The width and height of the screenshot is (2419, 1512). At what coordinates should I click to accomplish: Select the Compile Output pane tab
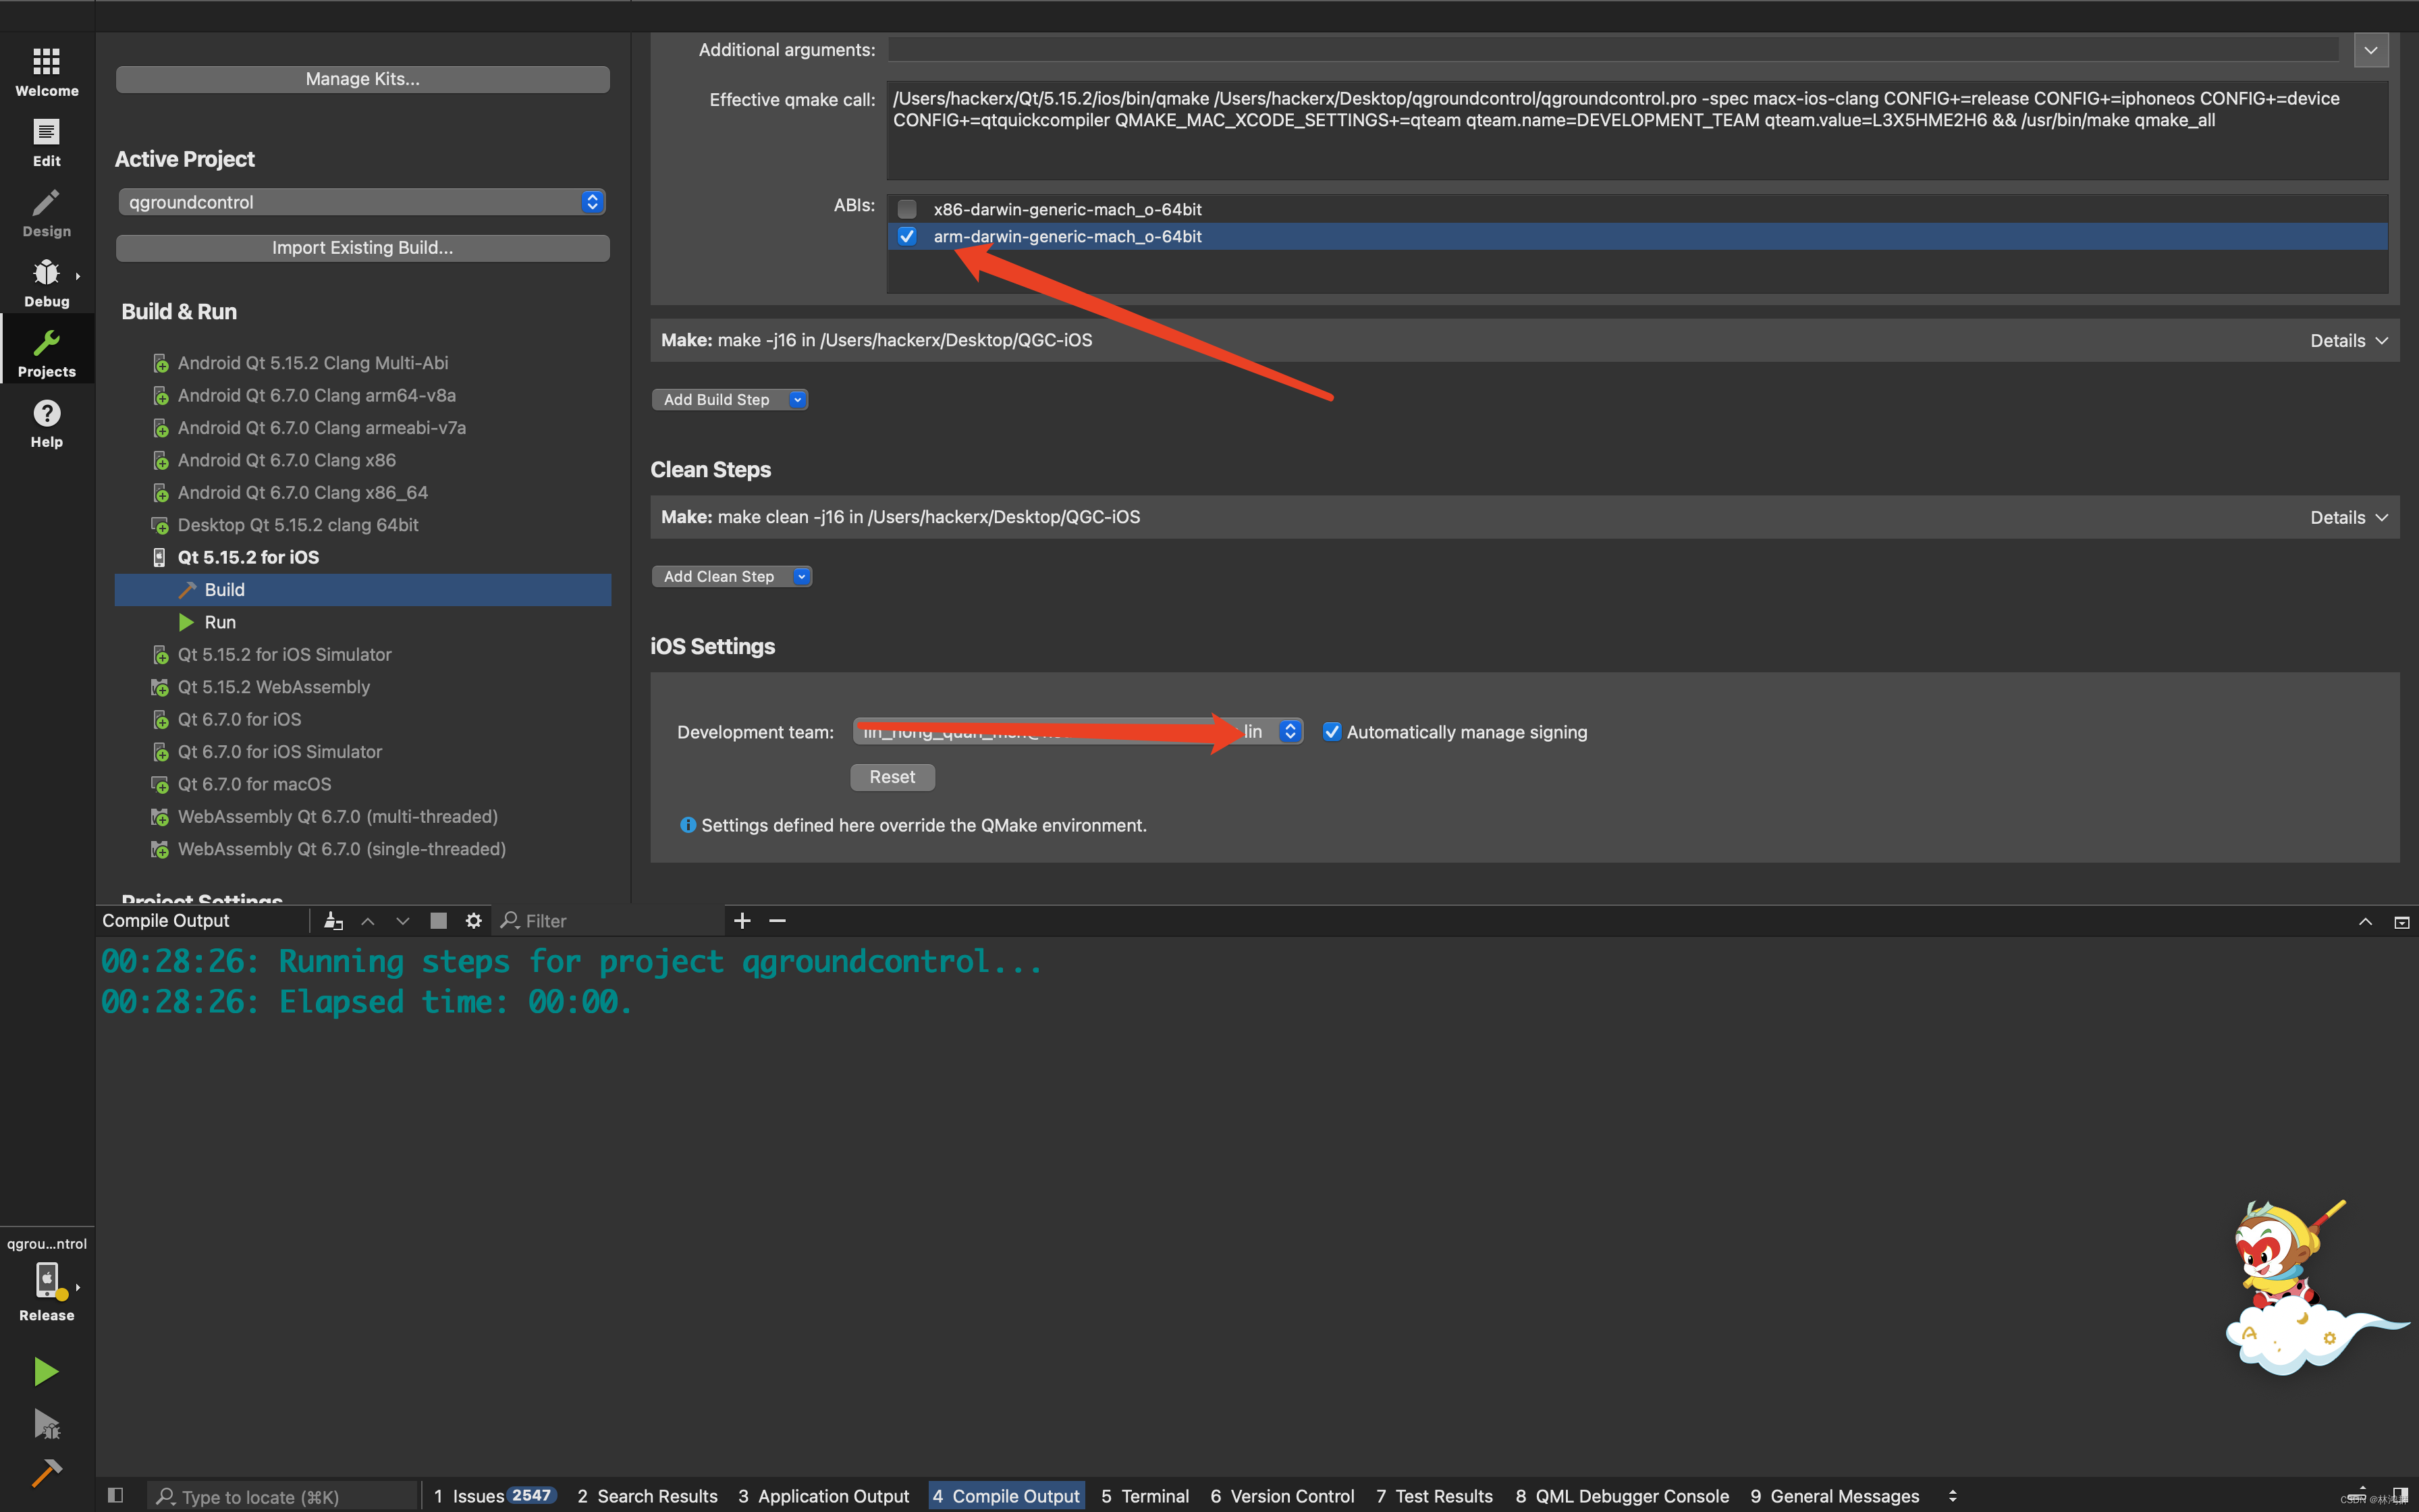pos(1006,1496)
